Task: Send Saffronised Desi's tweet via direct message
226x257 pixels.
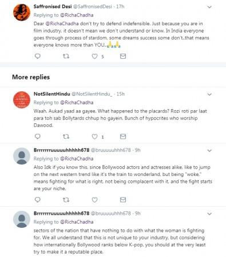Action: tap(123, 56)
